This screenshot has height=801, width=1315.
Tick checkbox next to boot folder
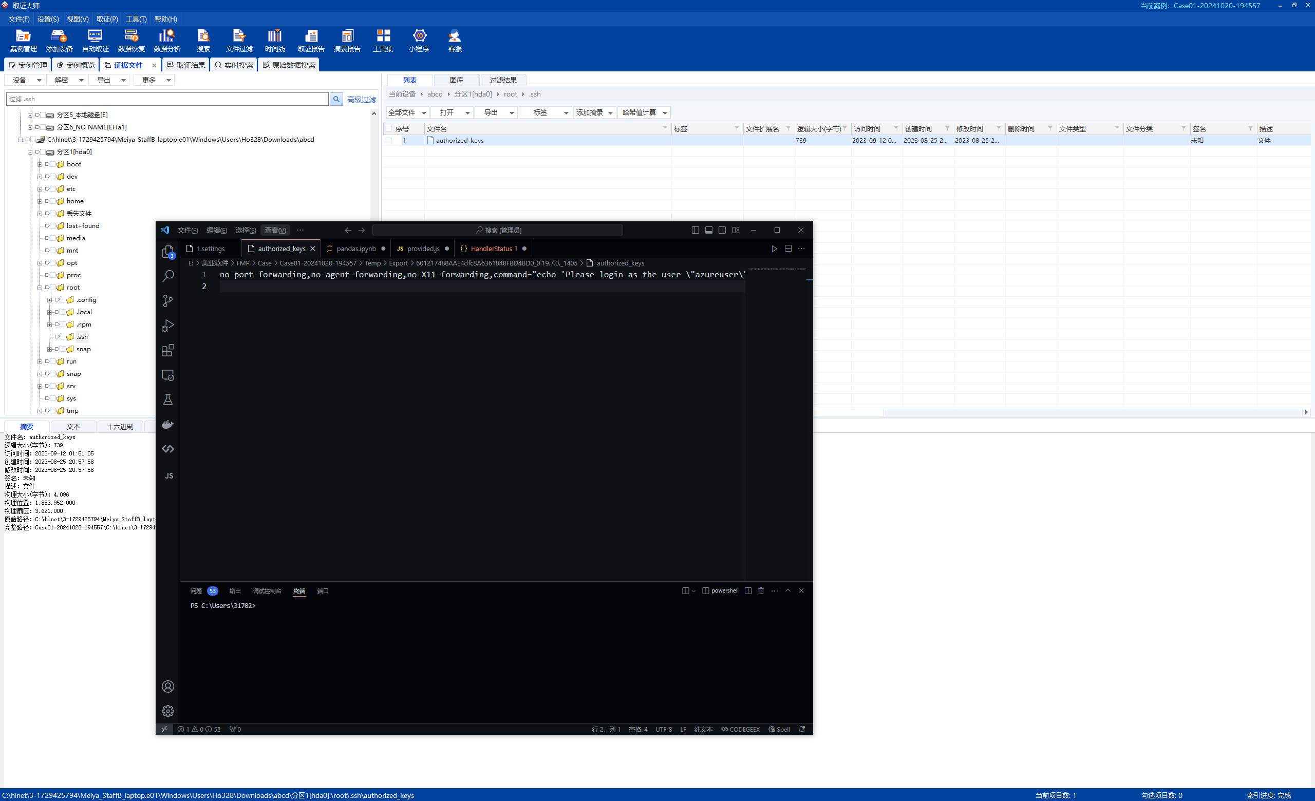[52, 164]
